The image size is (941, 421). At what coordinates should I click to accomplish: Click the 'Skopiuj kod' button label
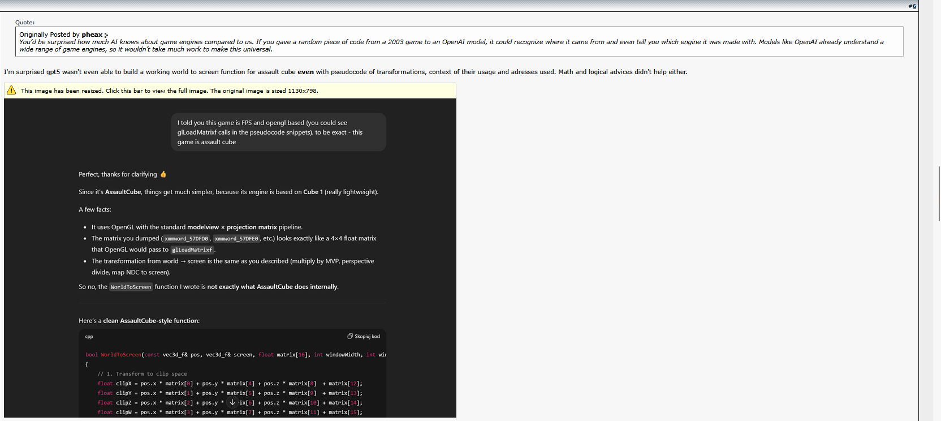tap(367, 336)
